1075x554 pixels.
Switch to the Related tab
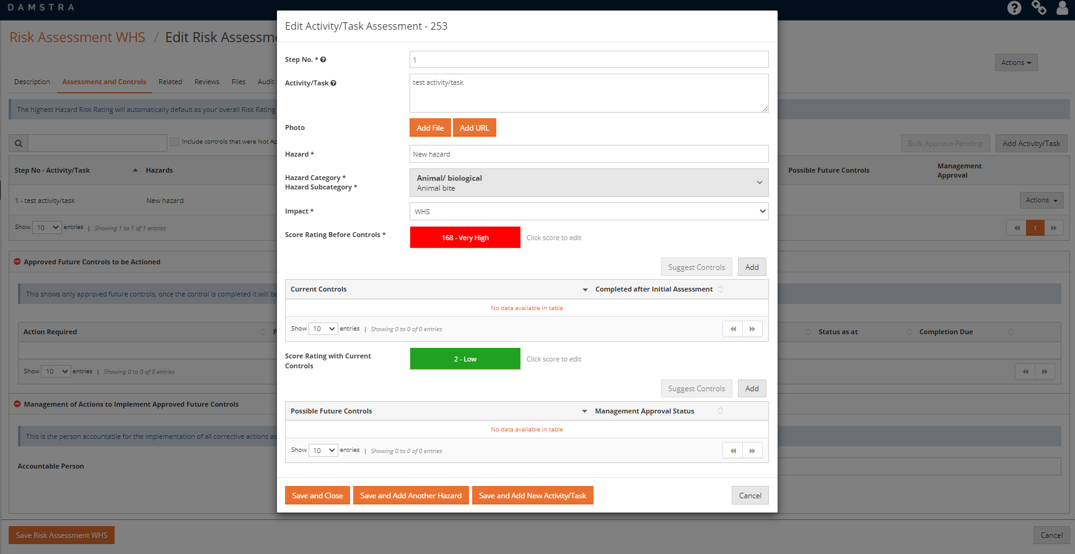170,82
